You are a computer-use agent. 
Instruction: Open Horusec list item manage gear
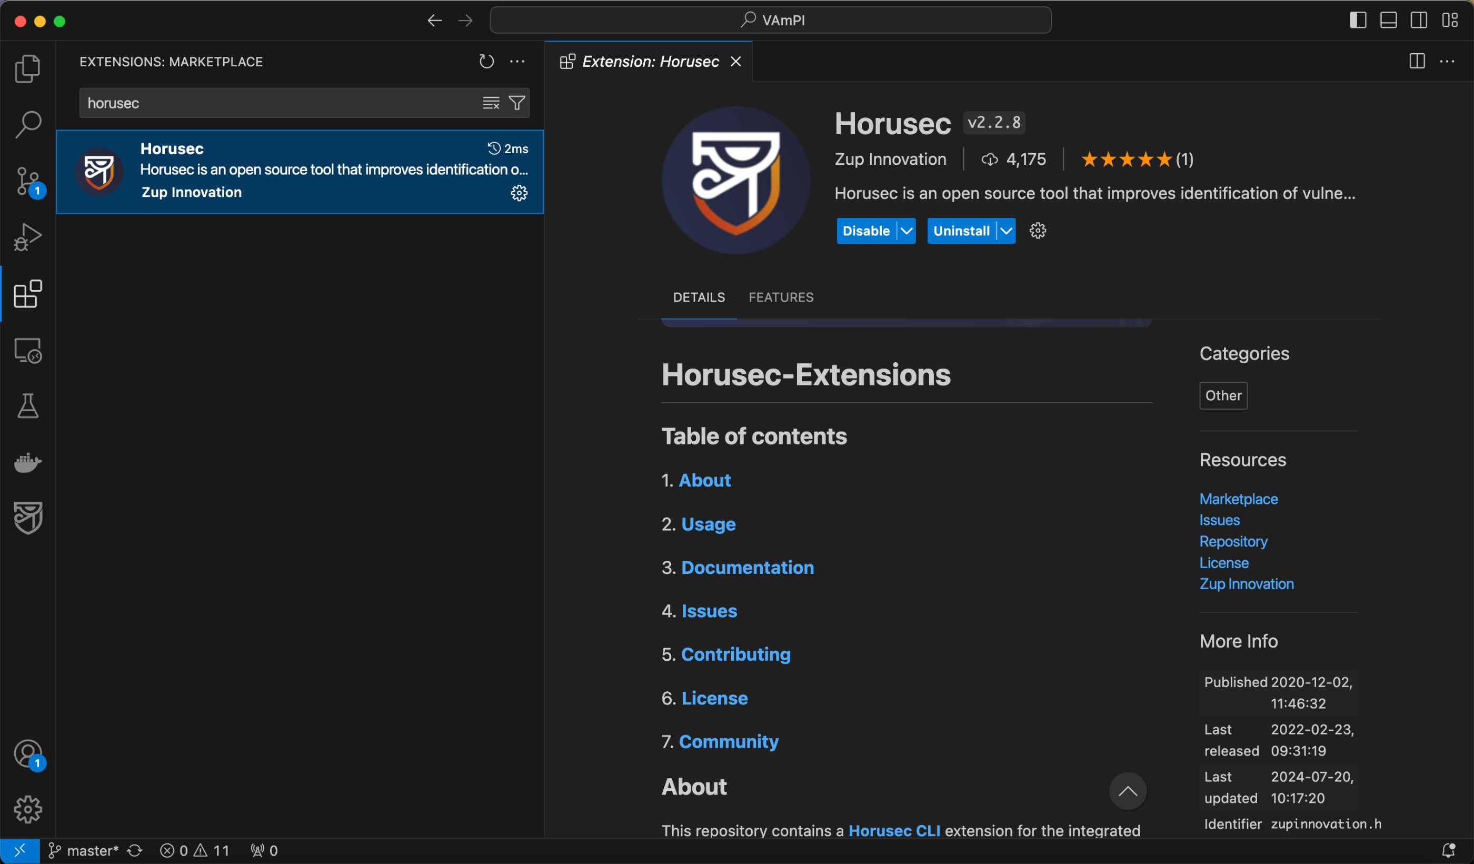[x=520, y=193]
